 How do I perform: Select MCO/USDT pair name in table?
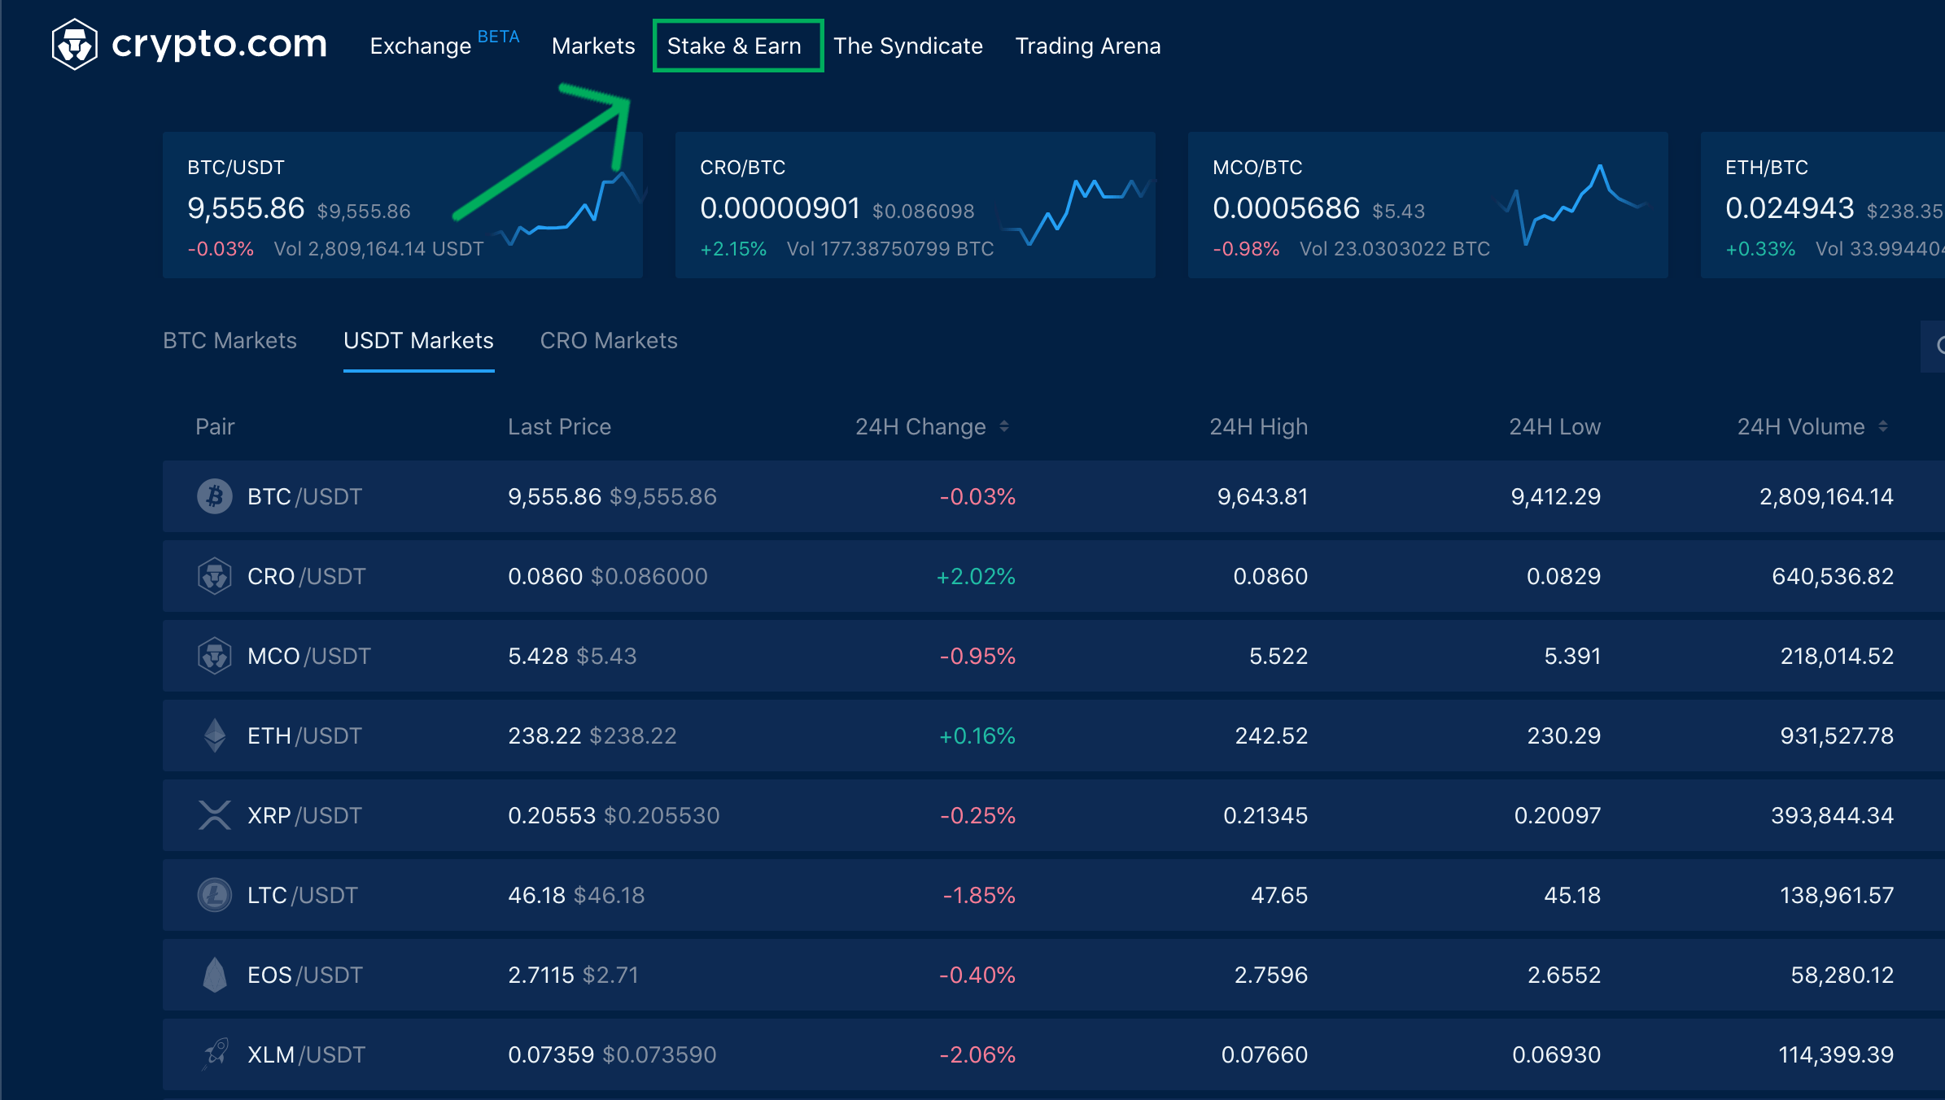pos(308,656)
